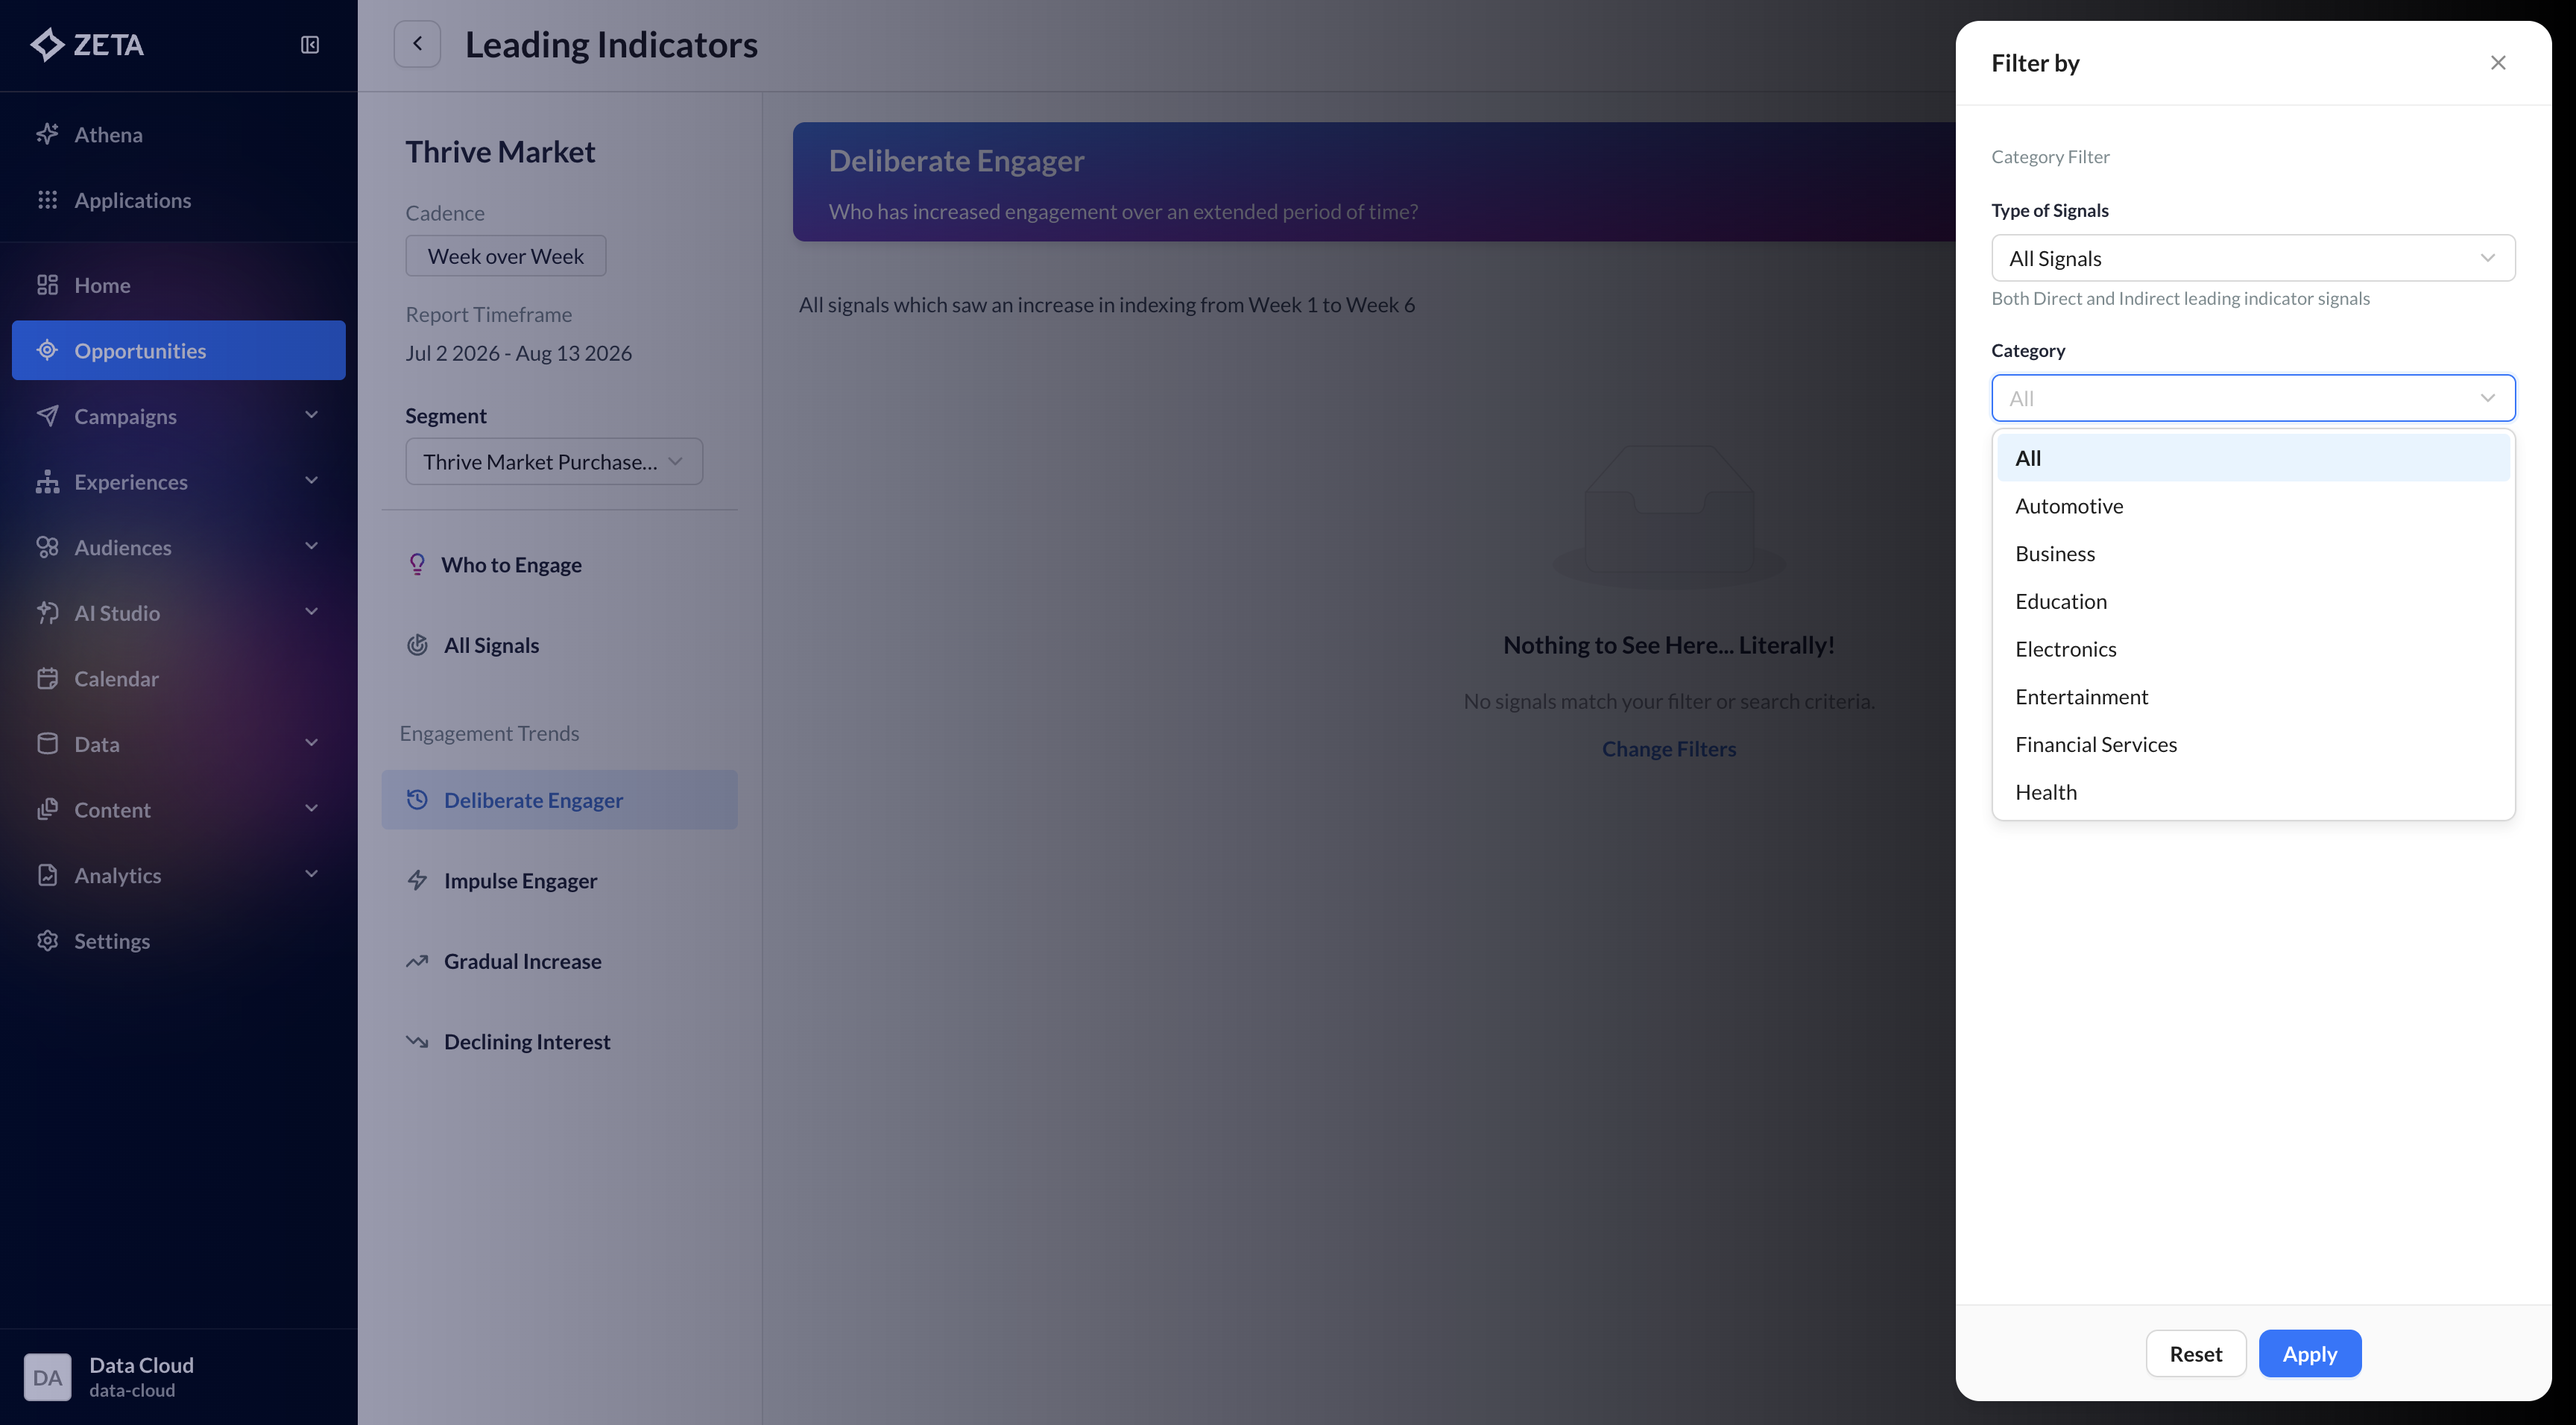Select Entertainment category option
This screenshot has width=2576, height=1425.
pyautogui.click(x=2253, y=697)
